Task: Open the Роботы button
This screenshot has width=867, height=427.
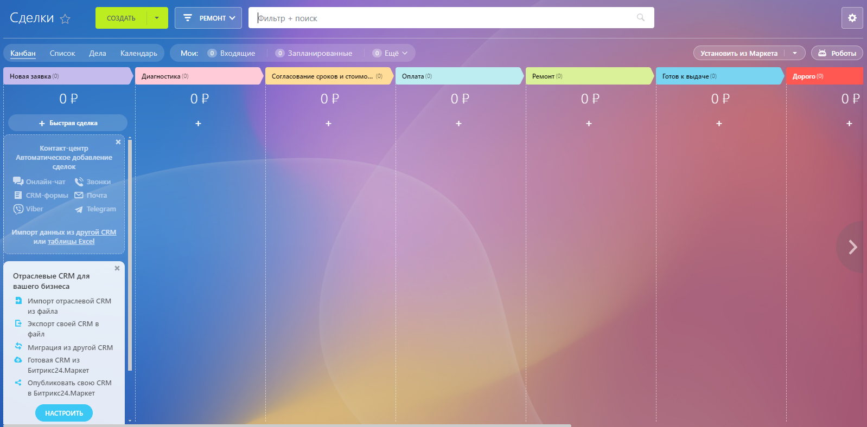Action: click(x=837, y=53)
